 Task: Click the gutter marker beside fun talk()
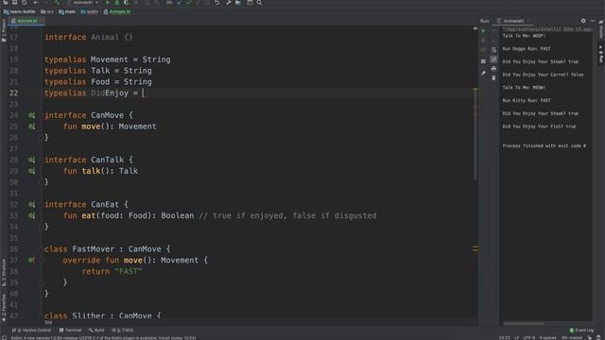coord(31,171)
